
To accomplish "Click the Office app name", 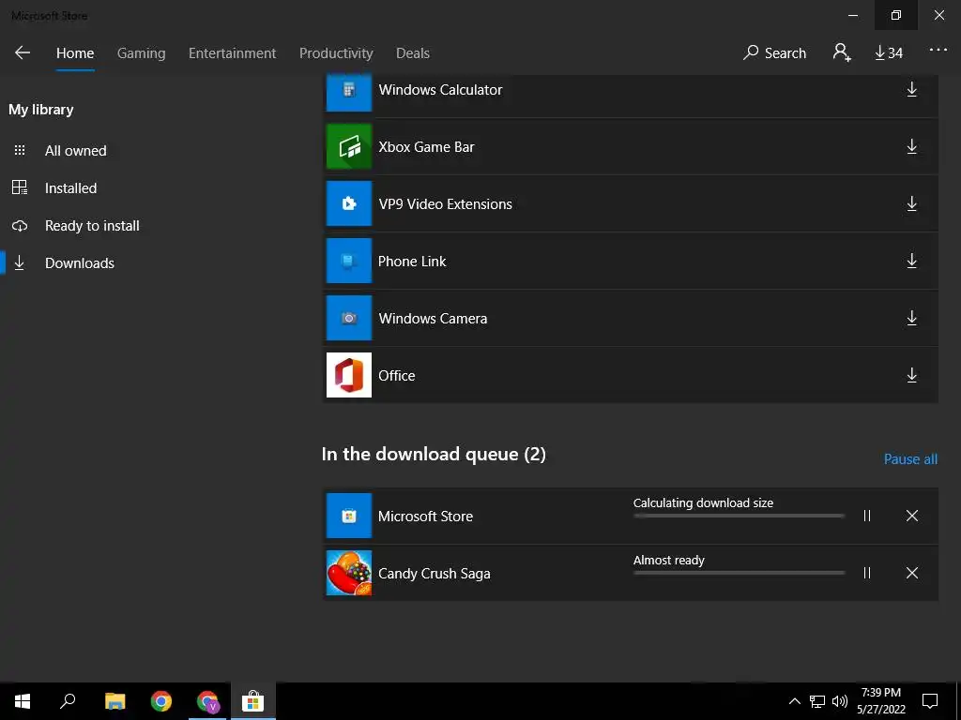I will (397, 376).
